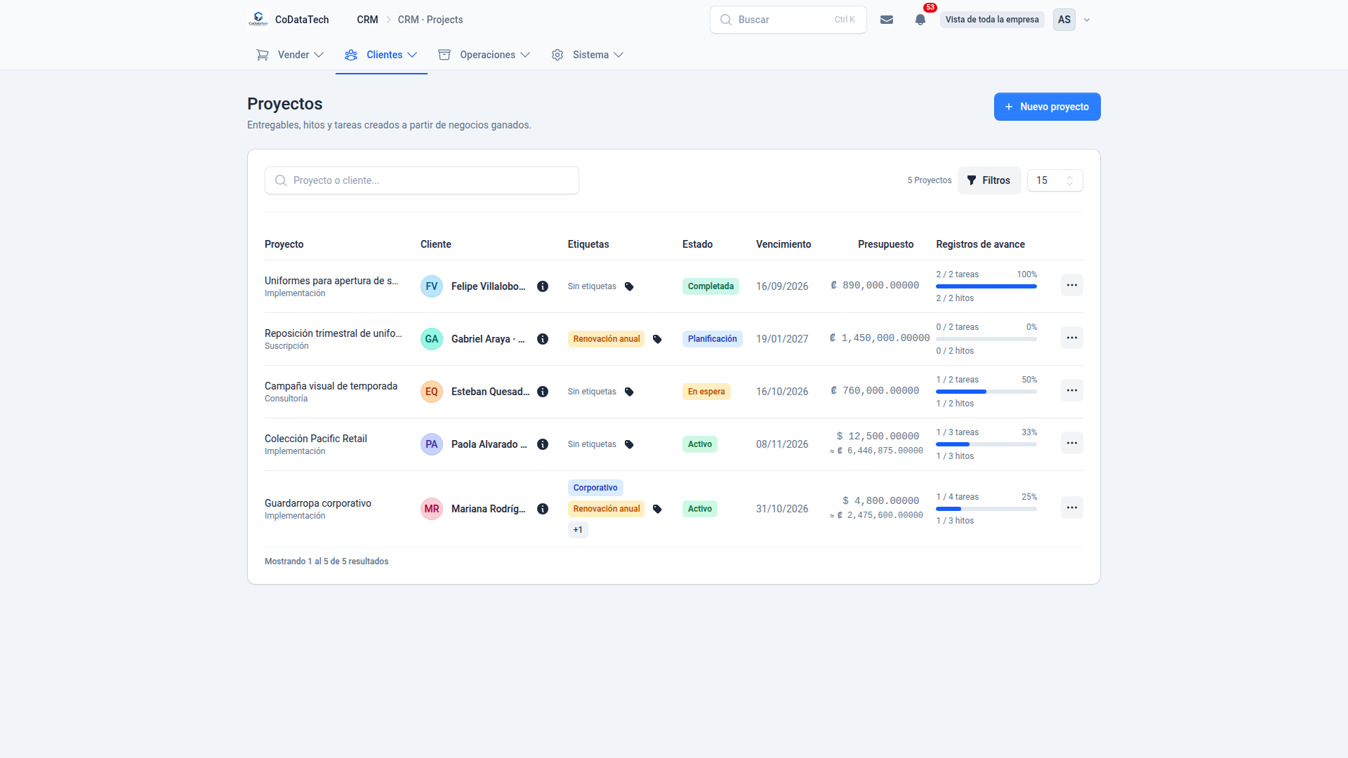Click budget $ 12,500.00000
Viewport: 1348px width, 758px height.
(x=878, y=437)
